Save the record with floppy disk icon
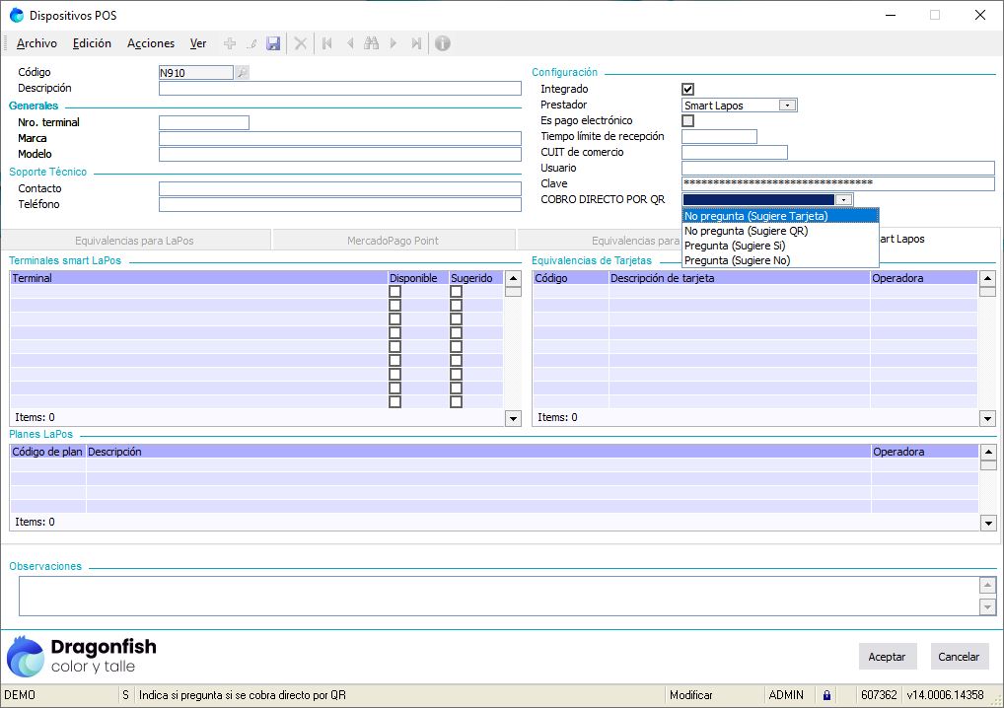 click(x=273, y=43)
